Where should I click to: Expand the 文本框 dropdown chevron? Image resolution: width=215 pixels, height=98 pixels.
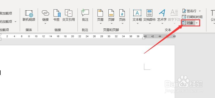[138, 24]
